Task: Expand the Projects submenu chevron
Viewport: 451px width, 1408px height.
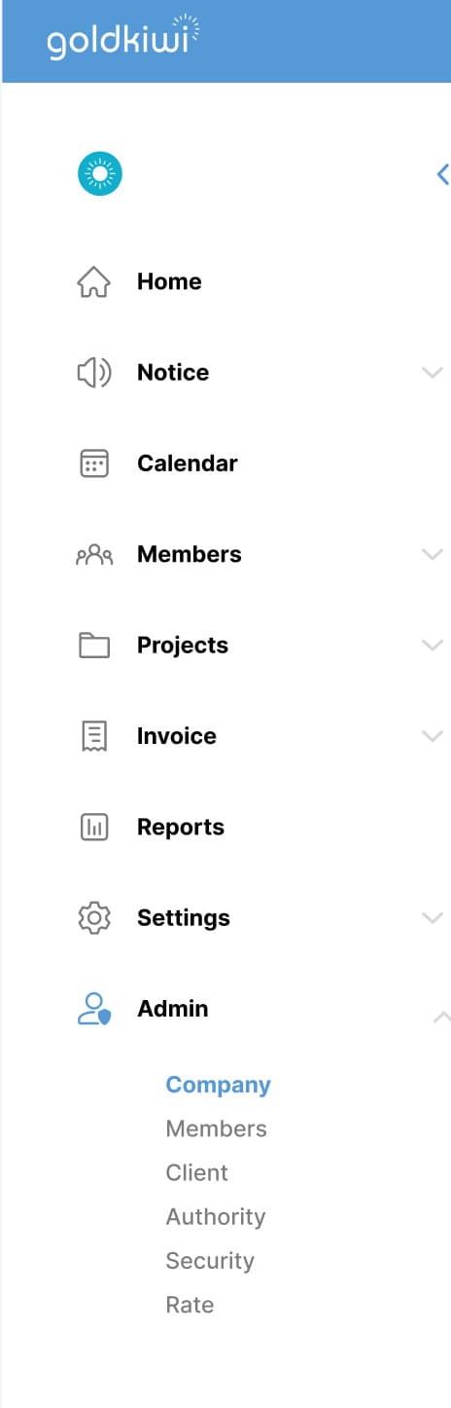Action: pos(433,645)
